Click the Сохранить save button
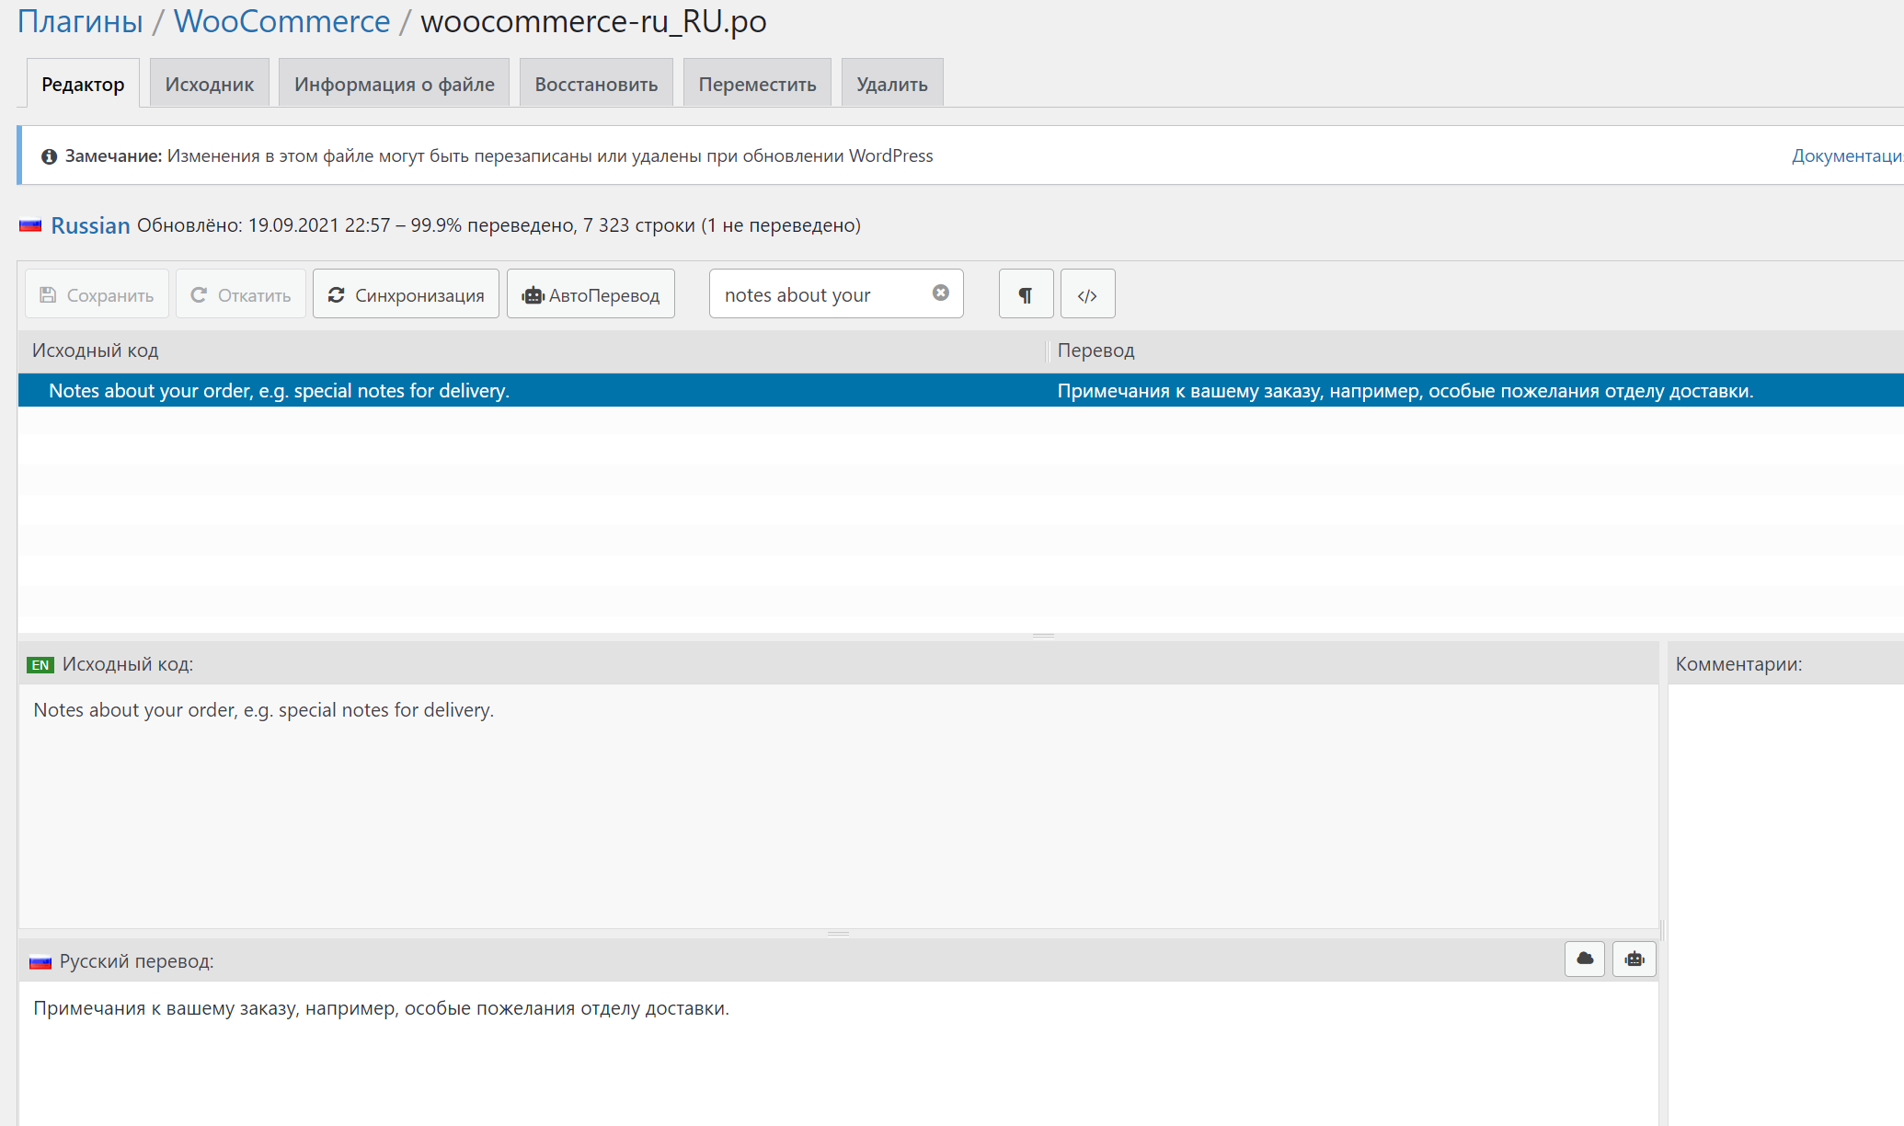Viewport: 1904px width, 1126px height. [x=97, y=294]
